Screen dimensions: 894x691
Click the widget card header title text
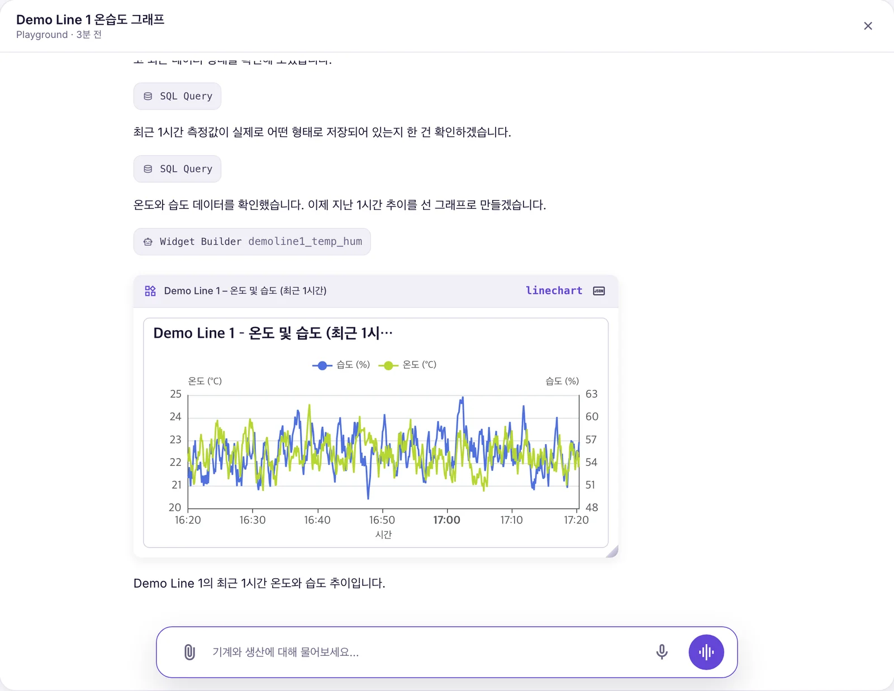[245, 290]
